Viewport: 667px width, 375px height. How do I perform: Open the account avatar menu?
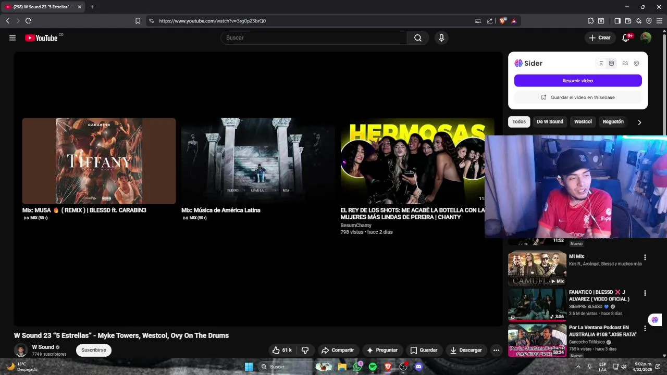pyautogui.click(x=646, y=37)
